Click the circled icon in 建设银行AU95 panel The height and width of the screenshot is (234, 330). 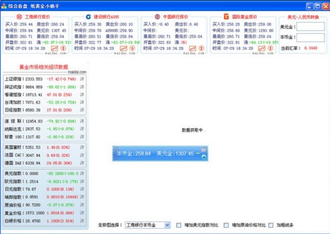[132, 48]
